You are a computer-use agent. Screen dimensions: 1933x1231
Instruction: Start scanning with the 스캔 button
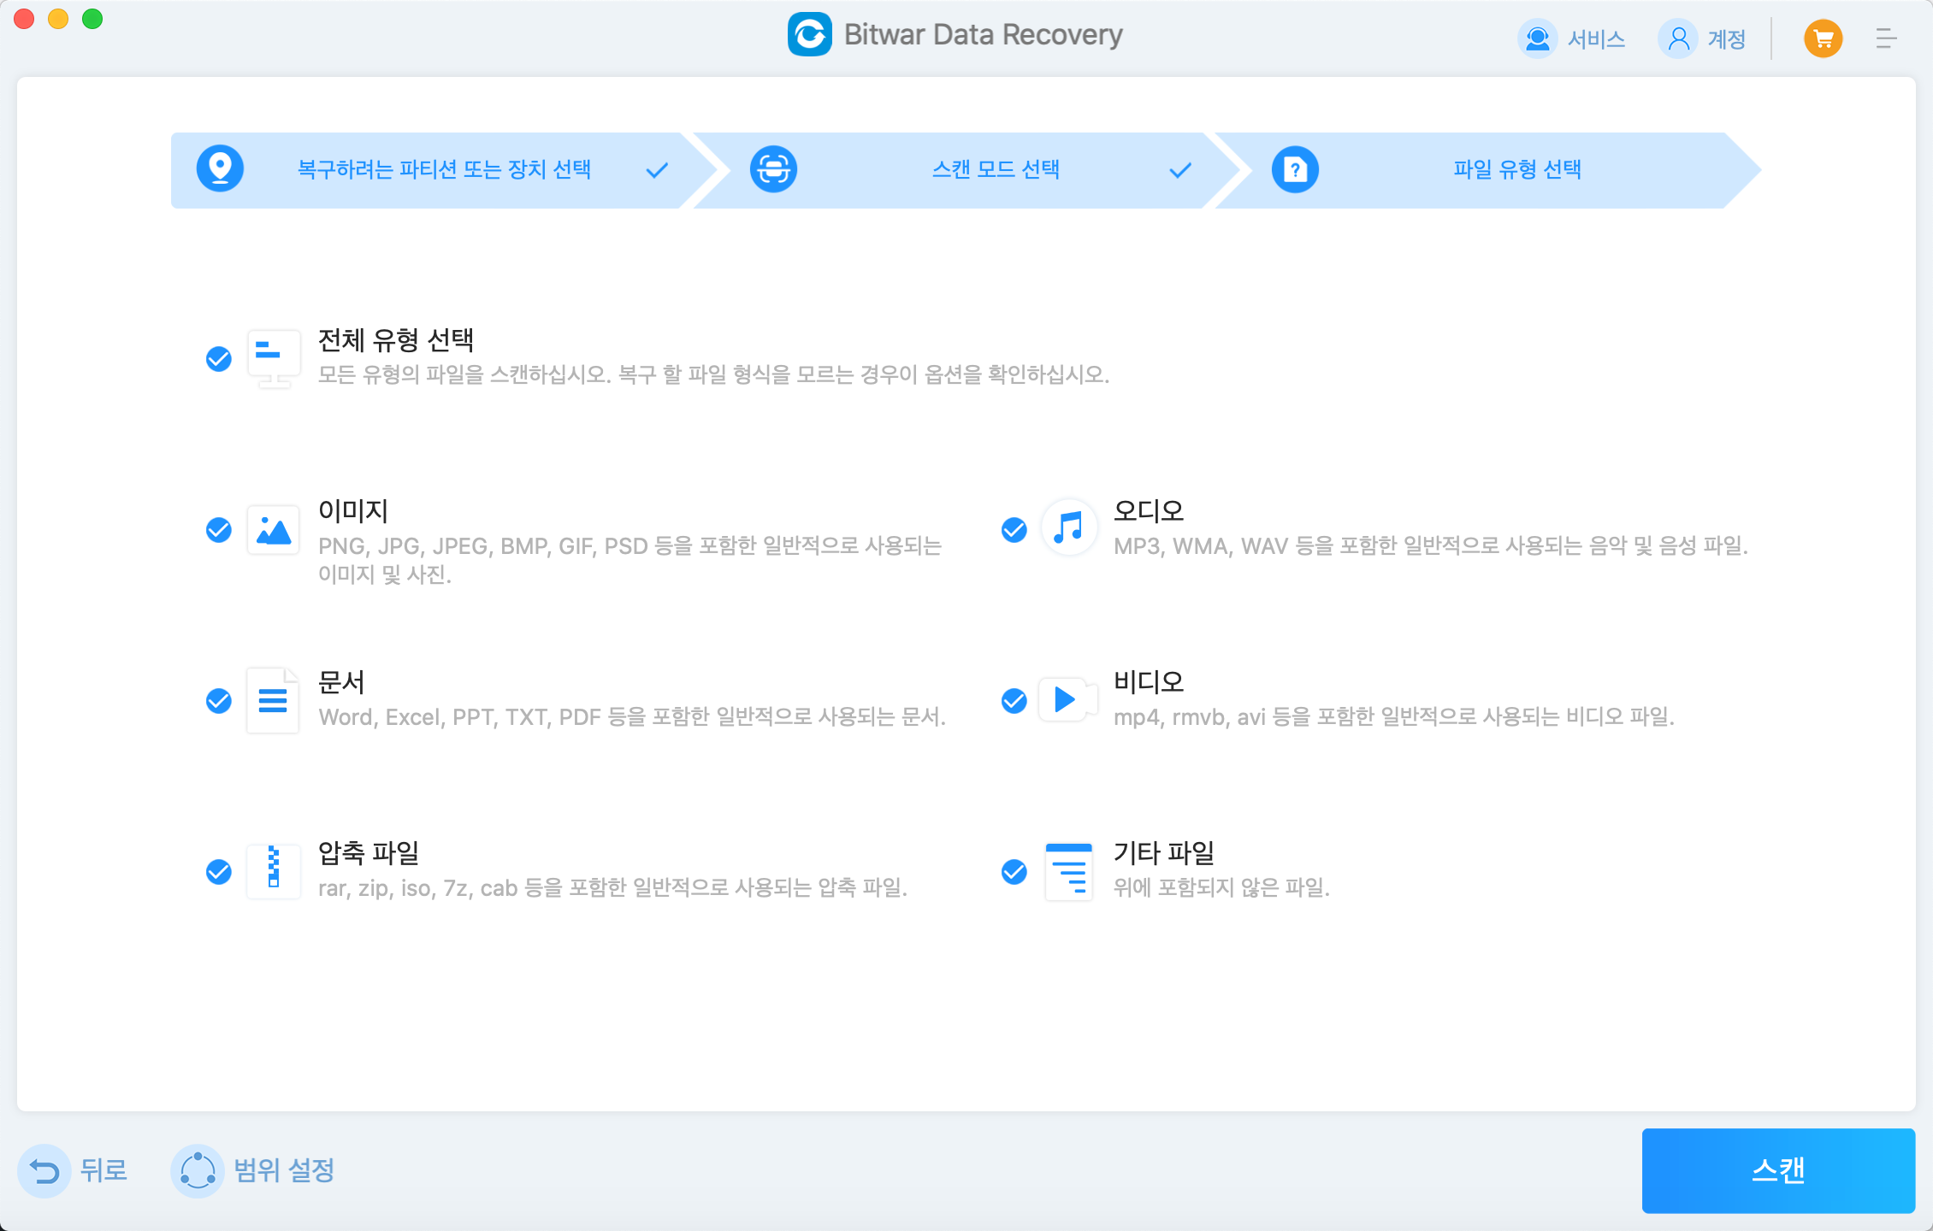[x=1777, y=1169]
